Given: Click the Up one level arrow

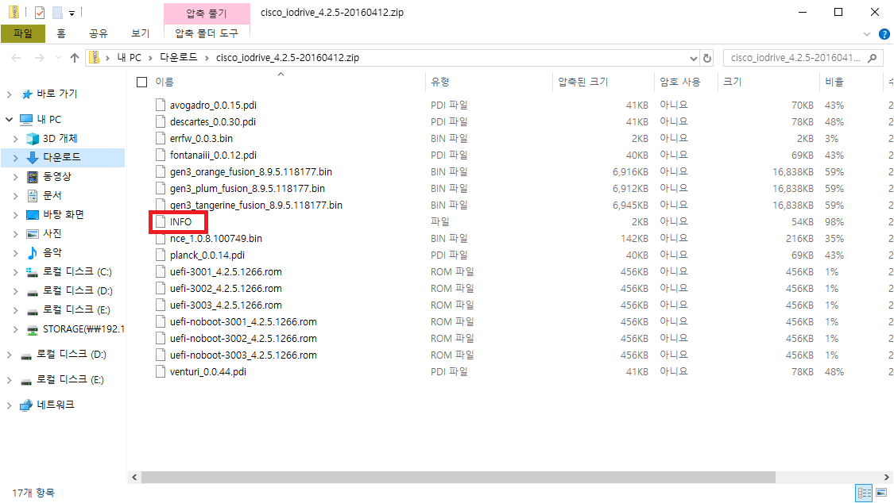Looking at the screenshot, I should point(75,57).
